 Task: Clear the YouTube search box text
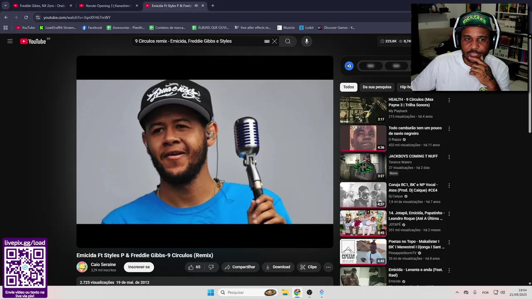274,41
